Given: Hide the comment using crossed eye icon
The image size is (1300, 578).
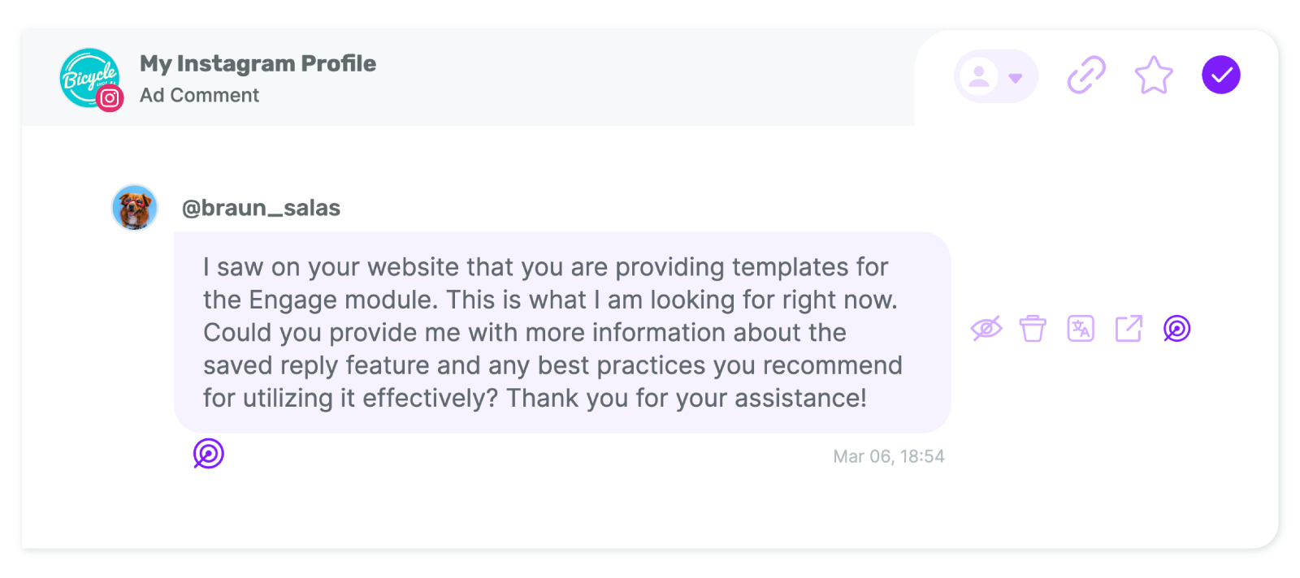Looking at the screenshot, I should 986,329.
